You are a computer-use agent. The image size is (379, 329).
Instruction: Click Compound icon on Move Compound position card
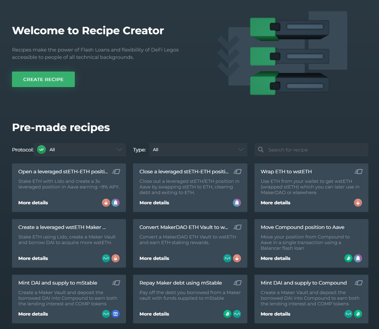tap(348, 258)
